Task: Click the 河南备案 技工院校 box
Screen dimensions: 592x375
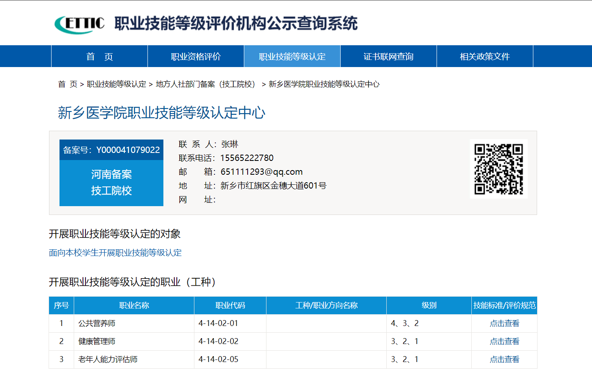Action: [x=111, y=183]
